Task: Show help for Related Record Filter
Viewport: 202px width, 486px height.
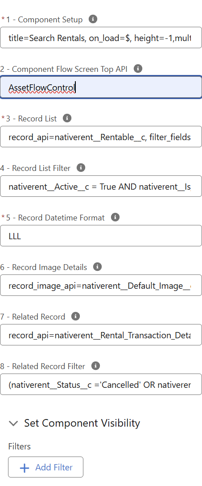Action: [96, 366]
